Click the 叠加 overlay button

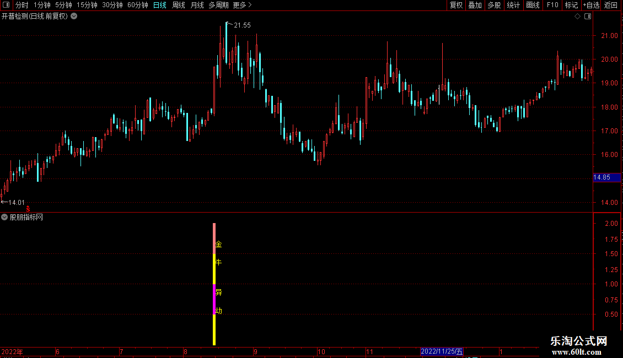tap(475, 5)
